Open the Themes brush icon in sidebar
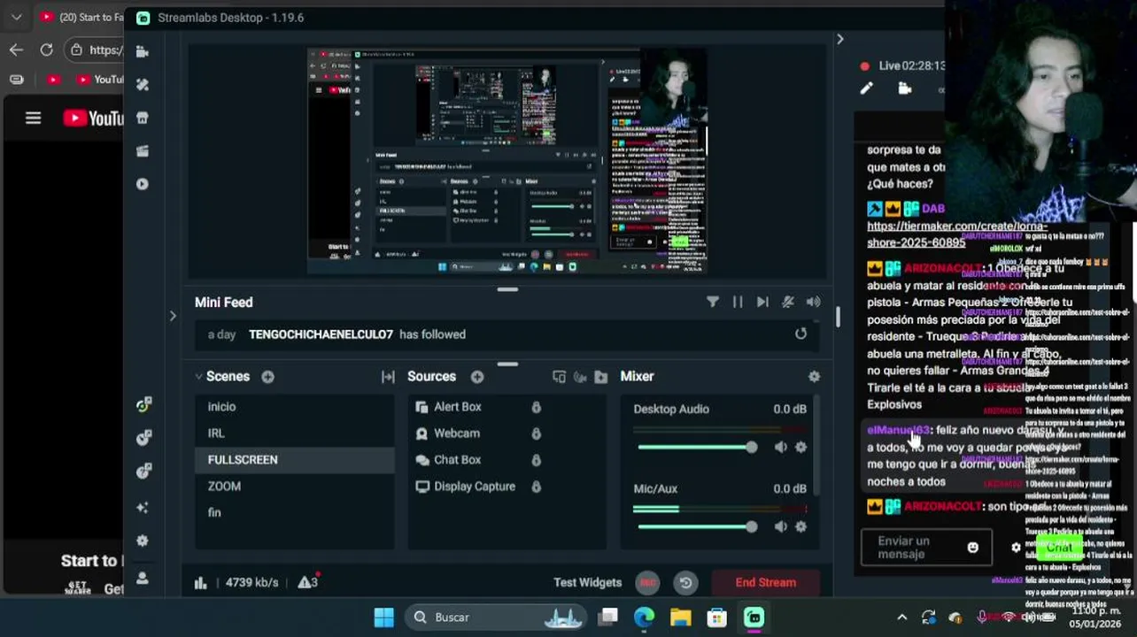 pos(143,85)
